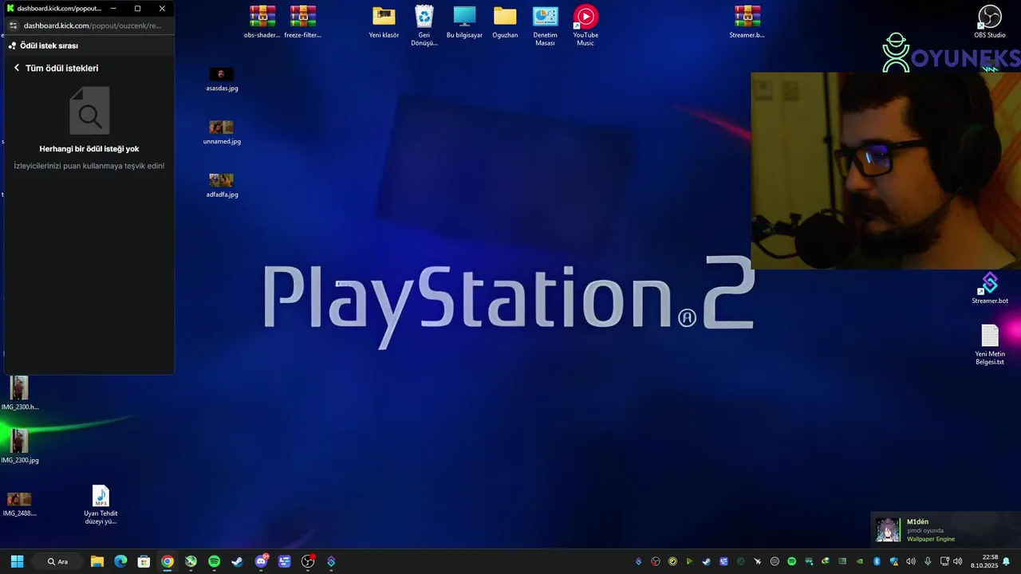Open Streamer.b... archive on desktop
Screen dimensions: 1021x574
click(747, 22)
